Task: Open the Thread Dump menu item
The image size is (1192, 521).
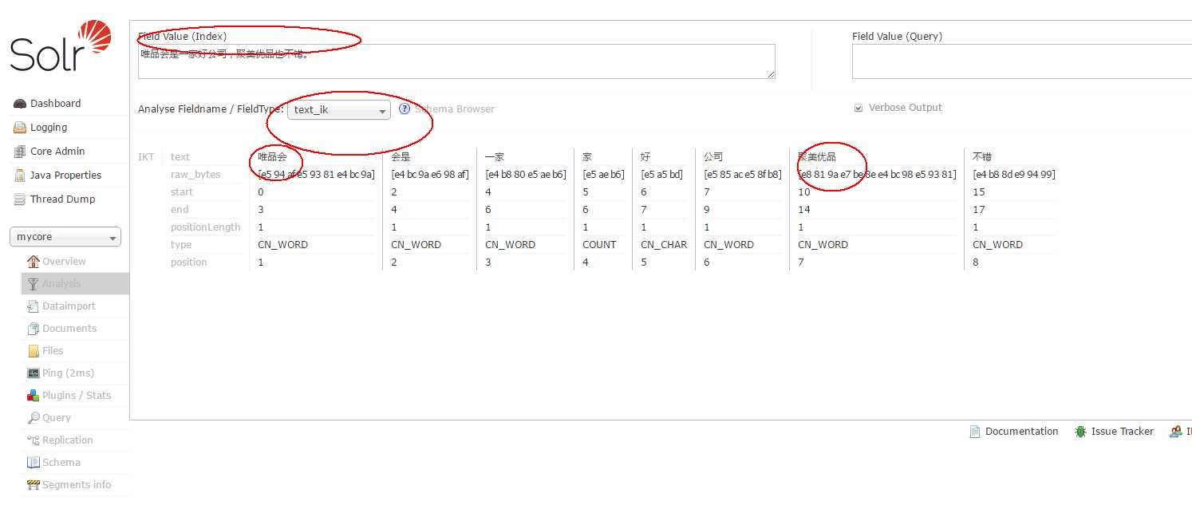Action: tap(62, 199)
